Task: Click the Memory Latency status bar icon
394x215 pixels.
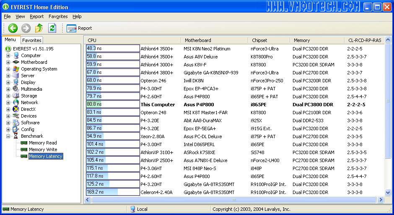Action: click(x=6, y=209)
